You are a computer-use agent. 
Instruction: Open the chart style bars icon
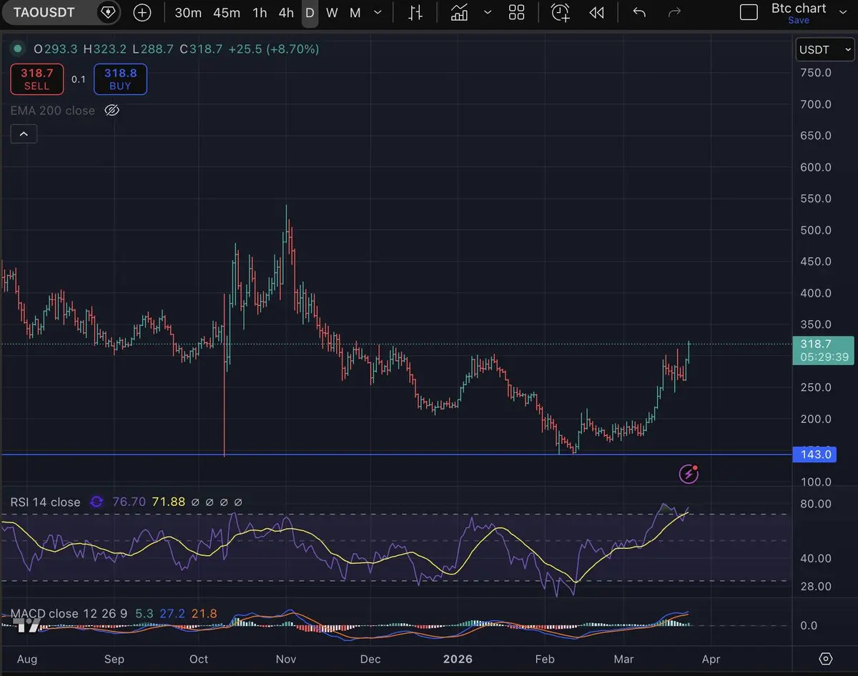point(415,13)
